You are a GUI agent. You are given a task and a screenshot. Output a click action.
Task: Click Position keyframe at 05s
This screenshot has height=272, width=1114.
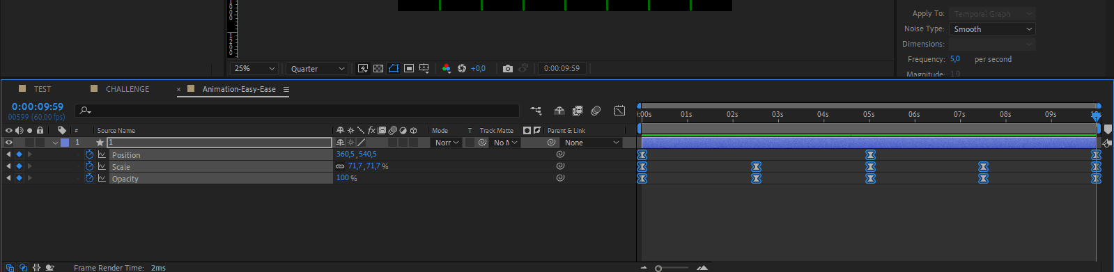point(870,154)
